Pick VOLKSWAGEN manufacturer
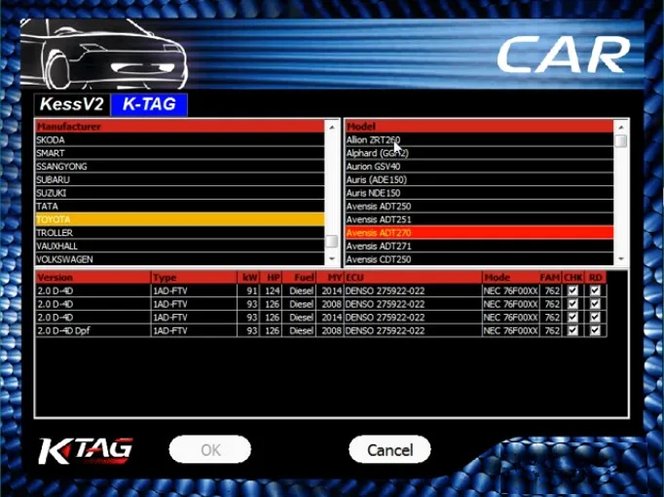664x497 pixels. pos(180,259)
